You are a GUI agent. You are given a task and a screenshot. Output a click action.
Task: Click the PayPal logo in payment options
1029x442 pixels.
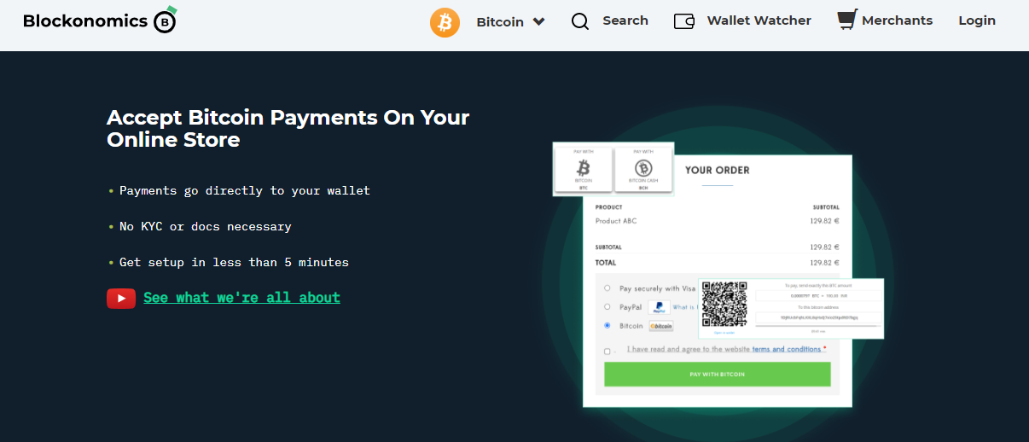(659, 307)
